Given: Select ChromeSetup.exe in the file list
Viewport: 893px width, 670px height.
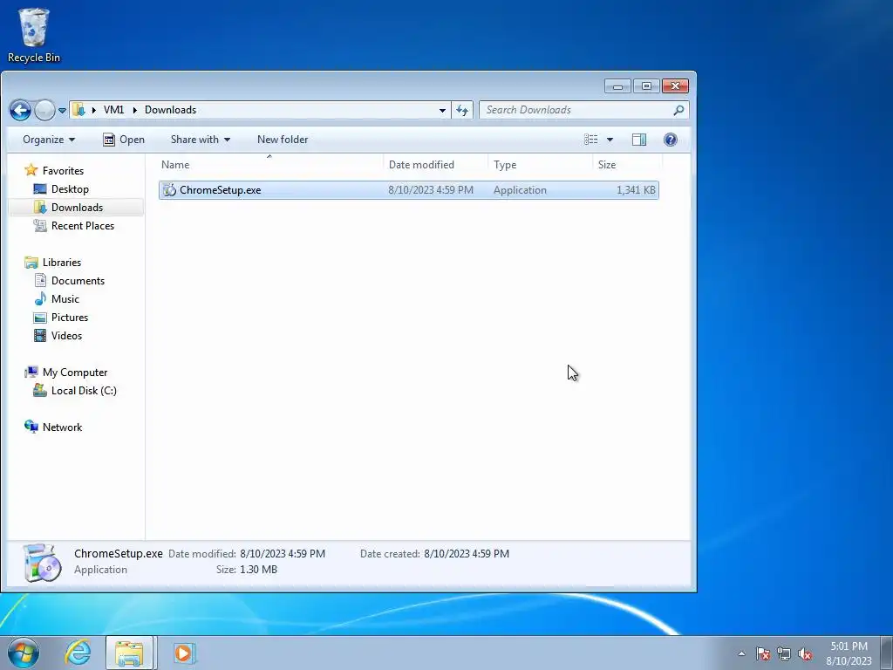Looking at the screenshot, I should coord(408,190).
